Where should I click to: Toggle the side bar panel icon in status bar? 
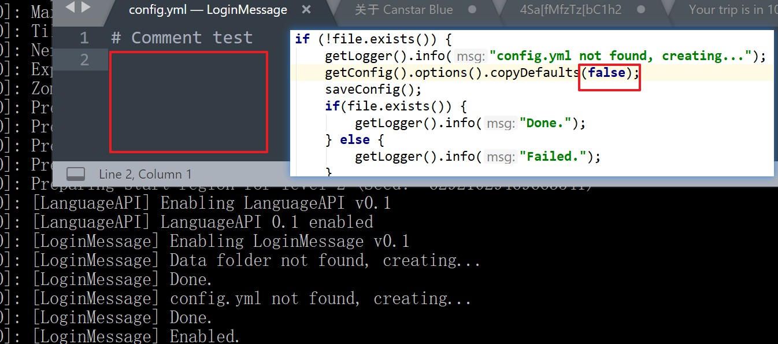click(75, 174)
